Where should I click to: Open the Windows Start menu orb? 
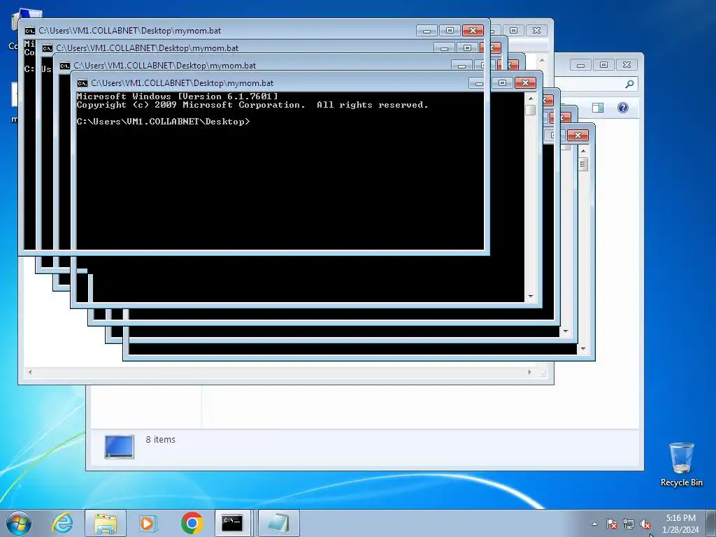pos(19,523)
